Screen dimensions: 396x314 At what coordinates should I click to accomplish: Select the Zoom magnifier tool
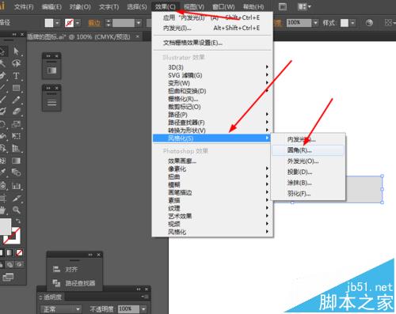(x=17, y=210)
